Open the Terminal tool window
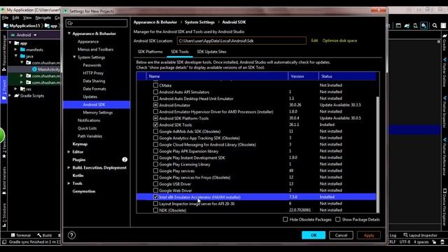This screenshot has width=448, height=252. point(20,235)
